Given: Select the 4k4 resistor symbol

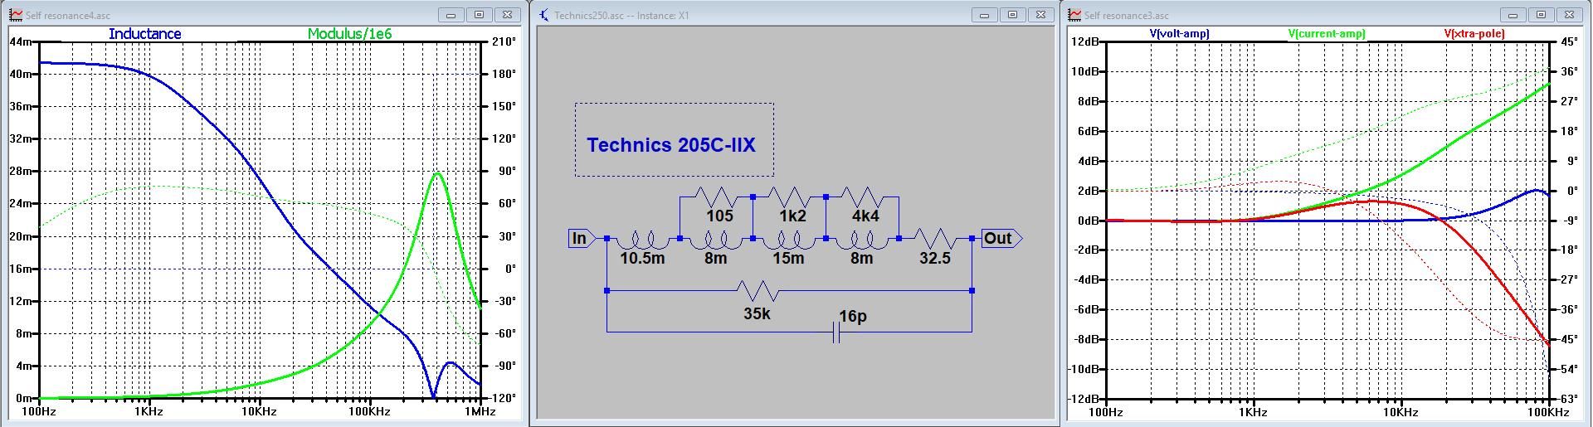Looking at the screenshot, I should point(862,197).
